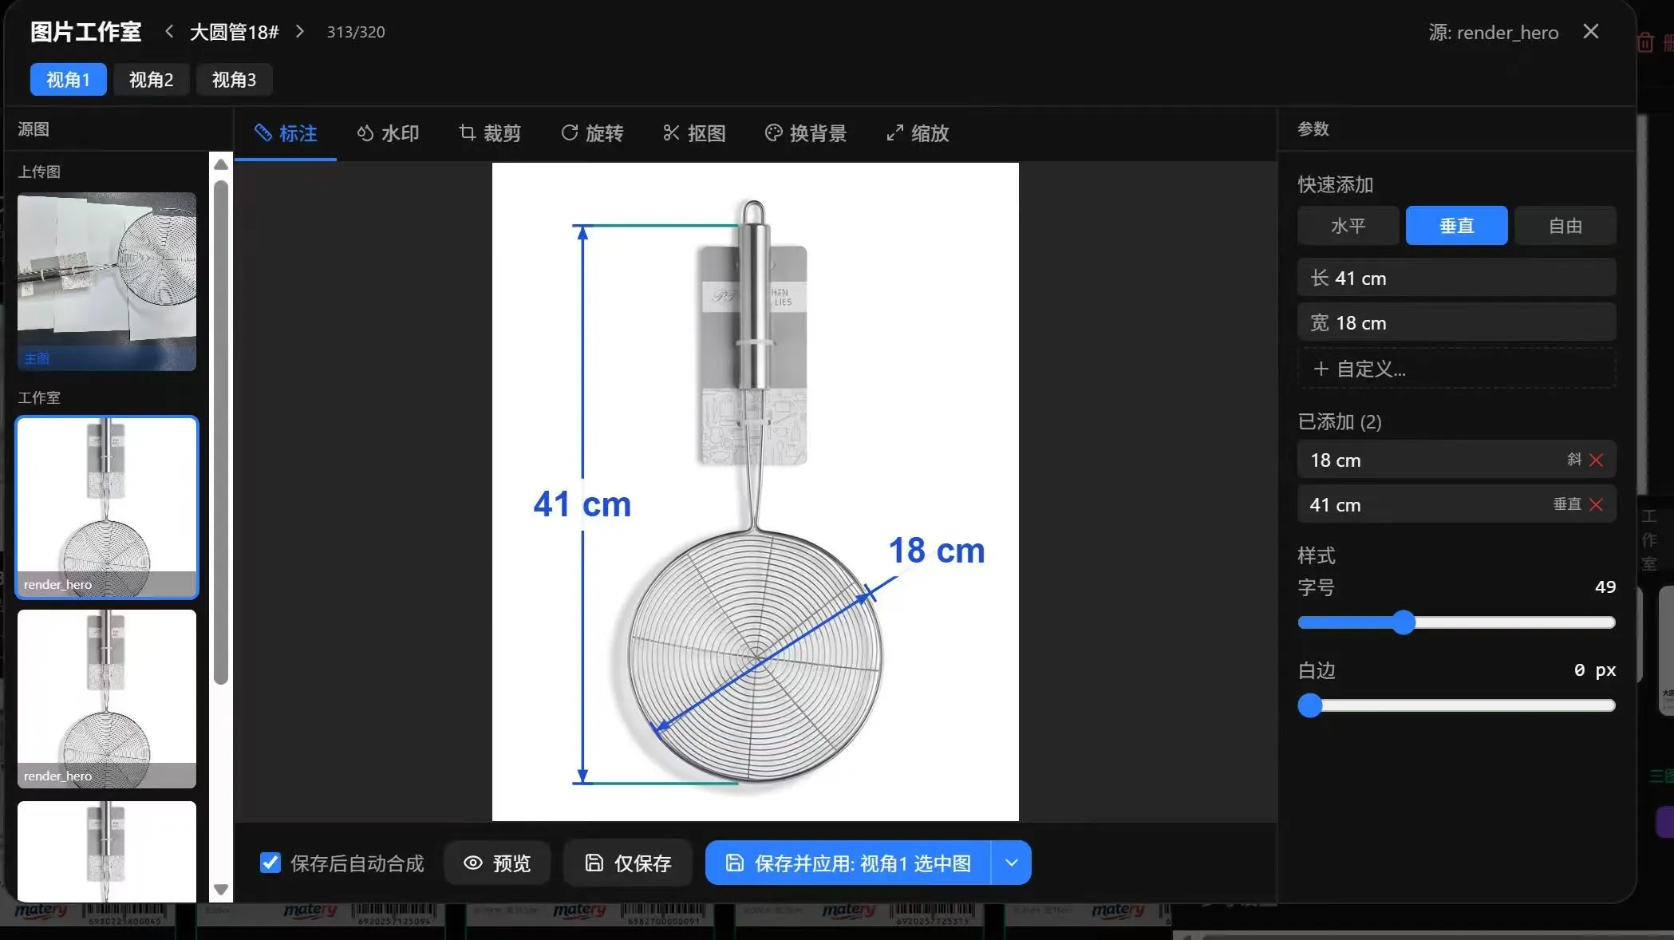Open the 缩放 resize tool
Image resolution: width=1674 pixels, height=940 pixels.
click(918, 133)
